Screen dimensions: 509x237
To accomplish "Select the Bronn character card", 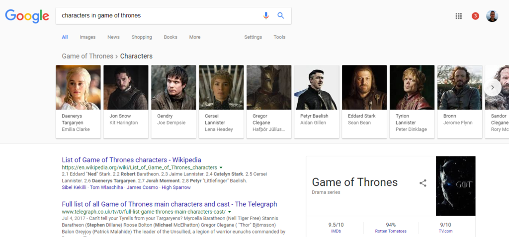I will click(x=460, y=102).
